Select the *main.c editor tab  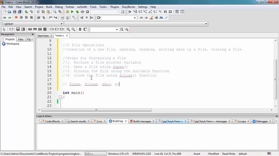[59, 36]
